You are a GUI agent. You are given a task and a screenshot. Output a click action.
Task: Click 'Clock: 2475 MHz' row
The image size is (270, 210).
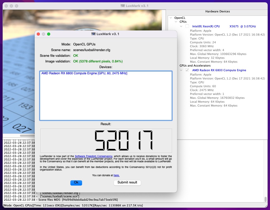coord(202,90)
